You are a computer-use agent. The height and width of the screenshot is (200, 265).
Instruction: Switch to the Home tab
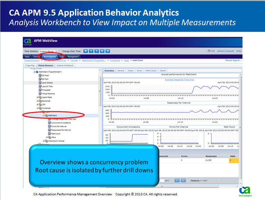point(27,57)
